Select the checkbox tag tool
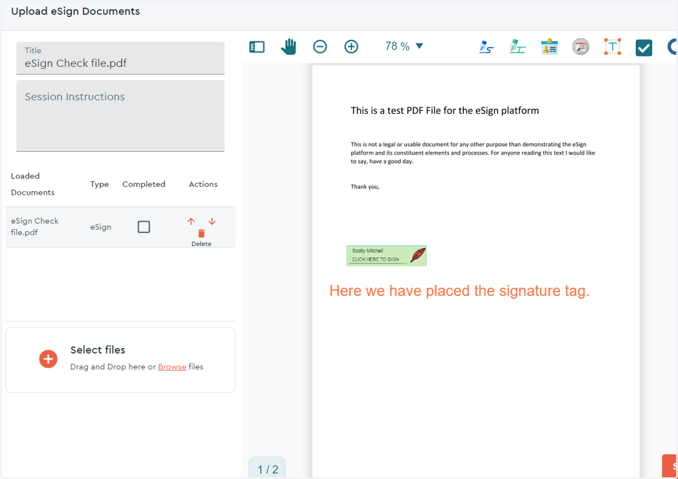Screen dimensions: 678x479 tap(644, 48)
